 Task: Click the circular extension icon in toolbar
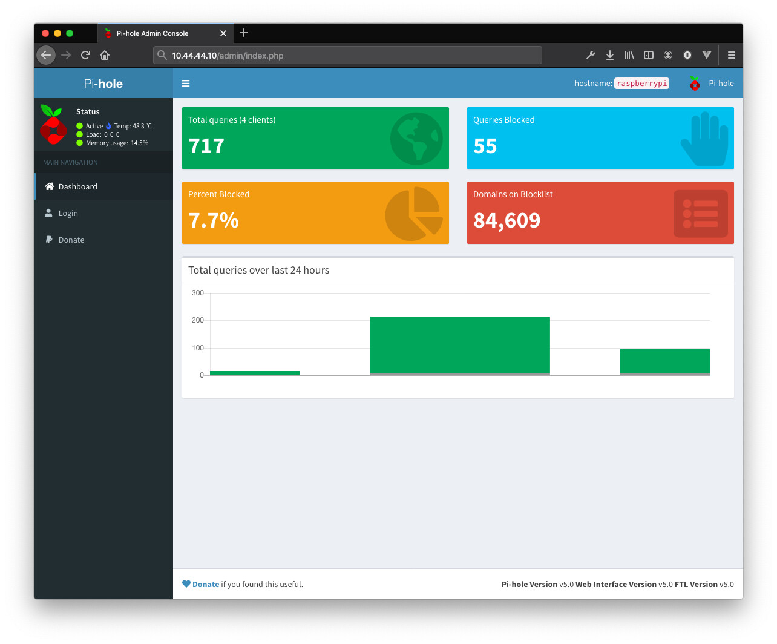tap(687, 55)
